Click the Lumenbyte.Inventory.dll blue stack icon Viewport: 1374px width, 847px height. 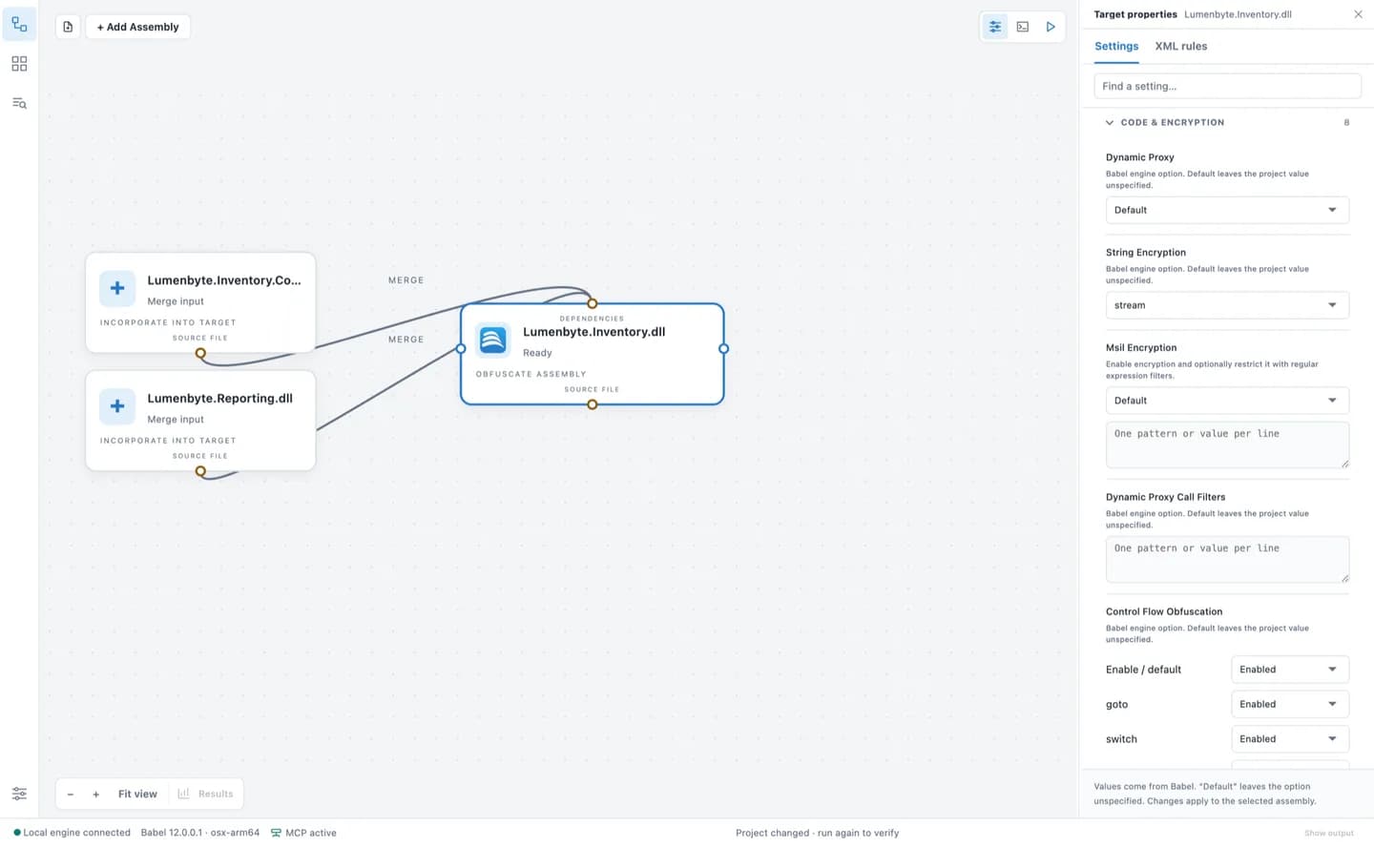click(x=493, y=340)
